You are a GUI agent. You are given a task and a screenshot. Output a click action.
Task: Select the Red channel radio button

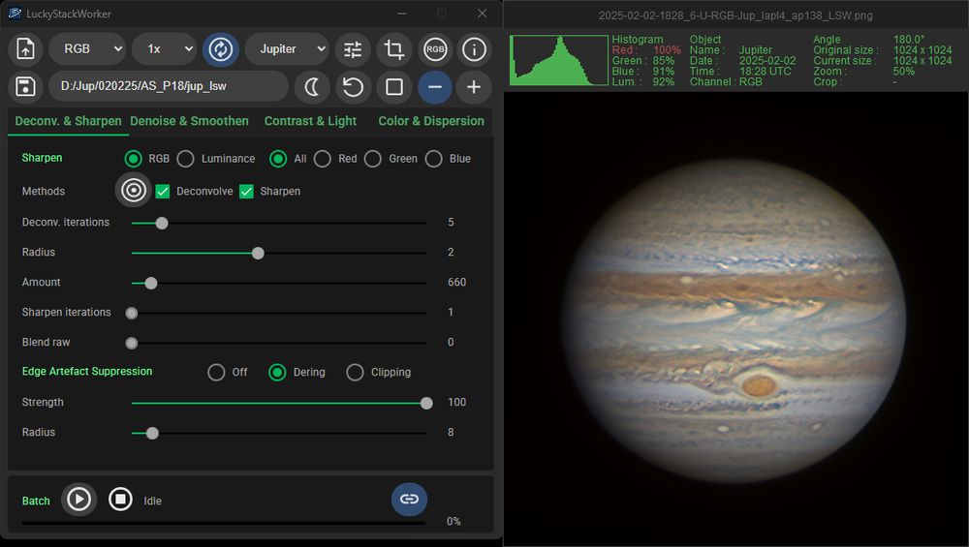[322, 159]
